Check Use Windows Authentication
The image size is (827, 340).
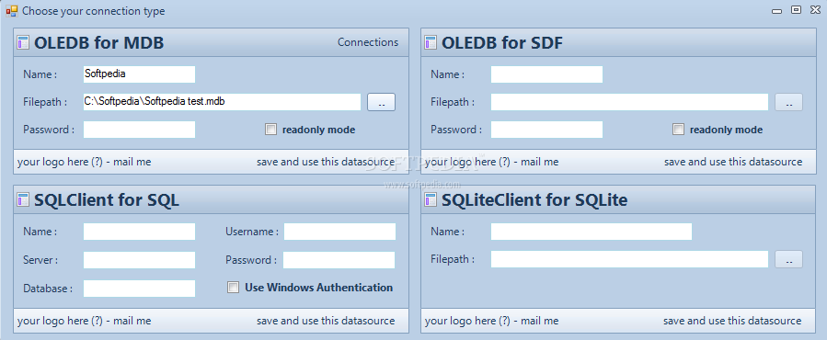tap(233, 288)
